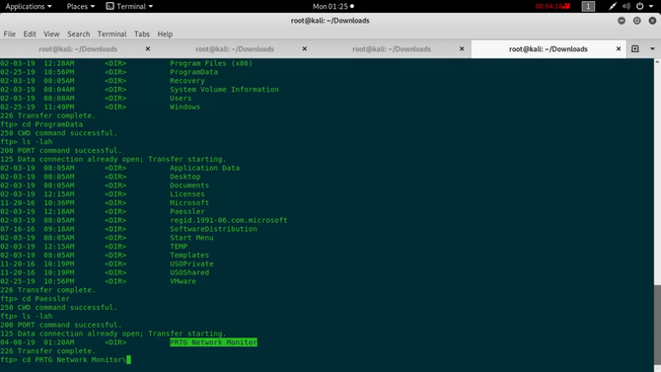Click the new tab icon
This screenshot has height=372, width=661.
click(635, 49)
